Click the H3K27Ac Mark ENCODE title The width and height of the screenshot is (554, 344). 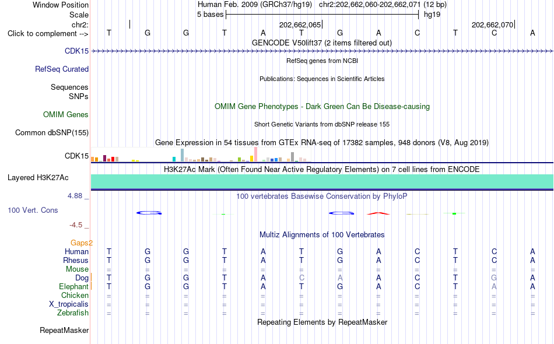pos(321,169)
